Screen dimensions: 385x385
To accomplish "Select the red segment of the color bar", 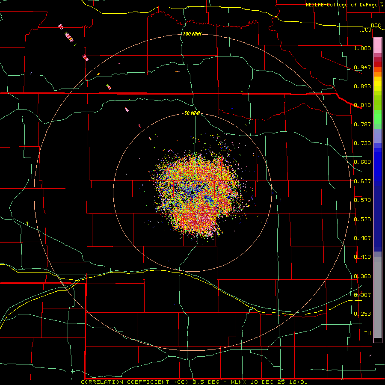I will (x=378, y=64).
